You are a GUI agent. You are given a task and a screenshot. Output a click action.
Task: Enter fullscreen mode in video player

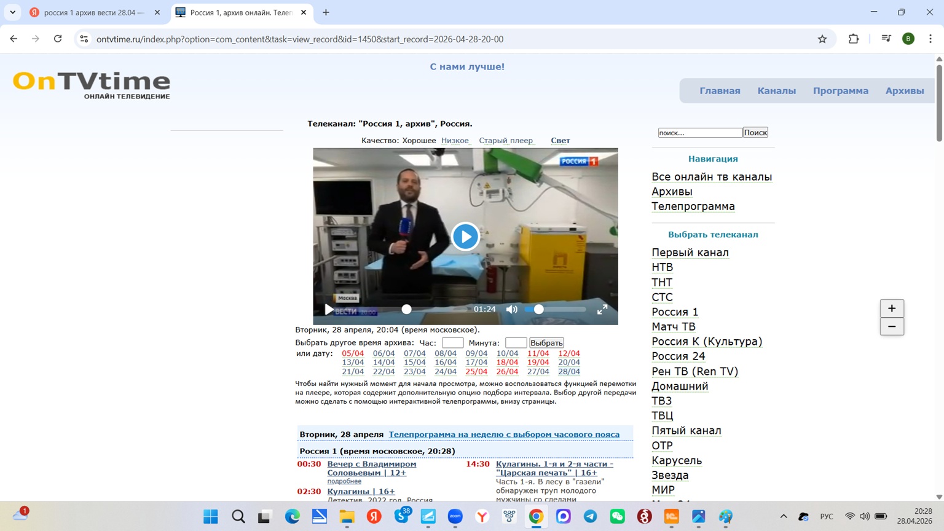pos(602,309)
